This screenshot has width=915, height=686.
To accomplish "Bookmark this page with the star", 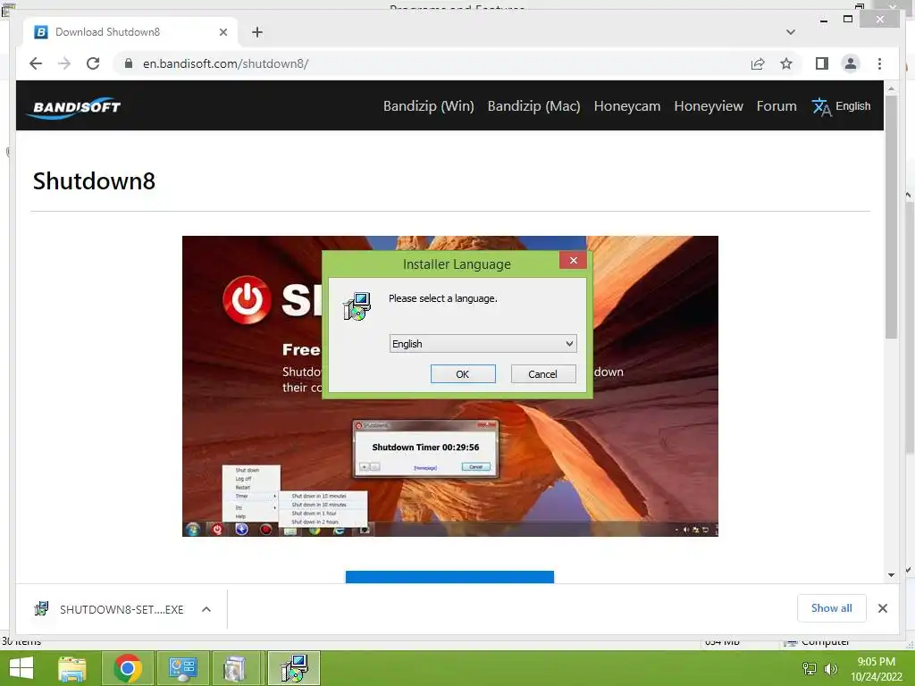I will click(786, 63).
